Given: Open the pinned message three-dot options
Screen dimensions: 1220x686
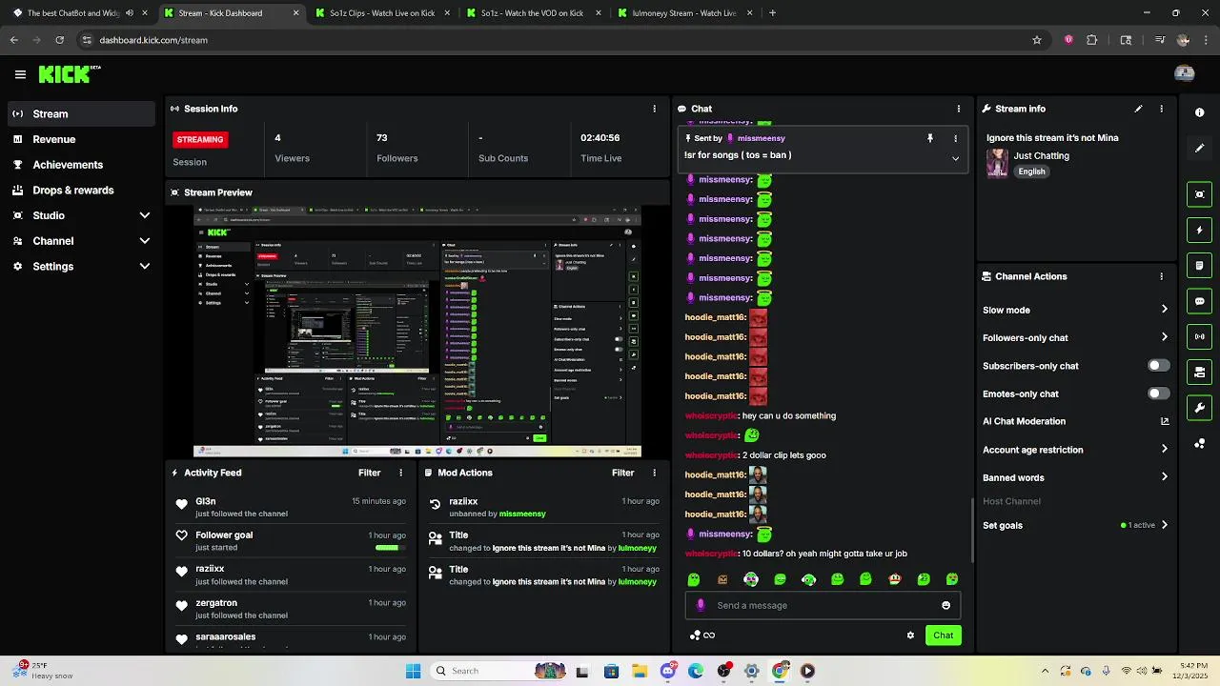Looking at the screenshot, I should (x=955, y=138).
